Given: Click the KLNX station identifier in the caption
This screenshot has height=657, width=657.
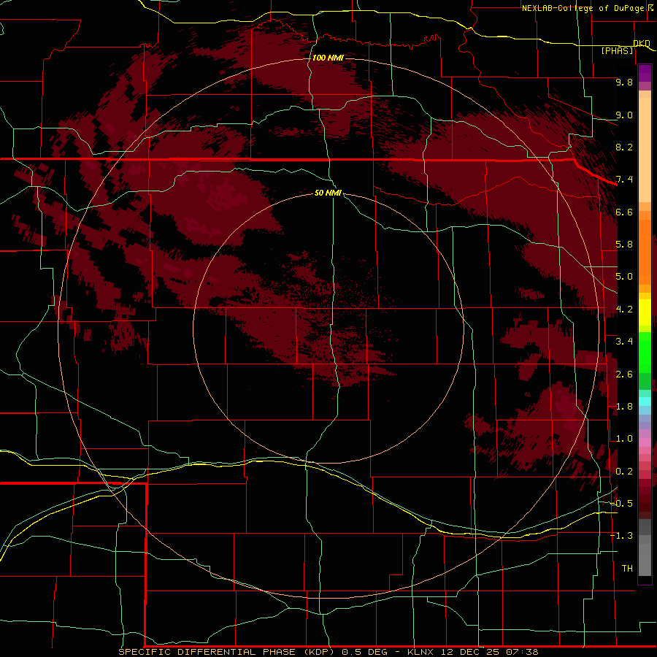Looking at the screenshot, I should coord(420,652).
